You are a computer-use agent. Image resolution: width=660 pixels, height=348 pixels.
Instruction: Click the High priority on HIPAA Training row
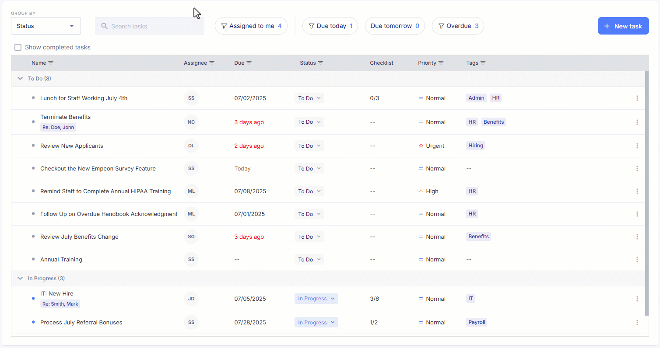428,191
